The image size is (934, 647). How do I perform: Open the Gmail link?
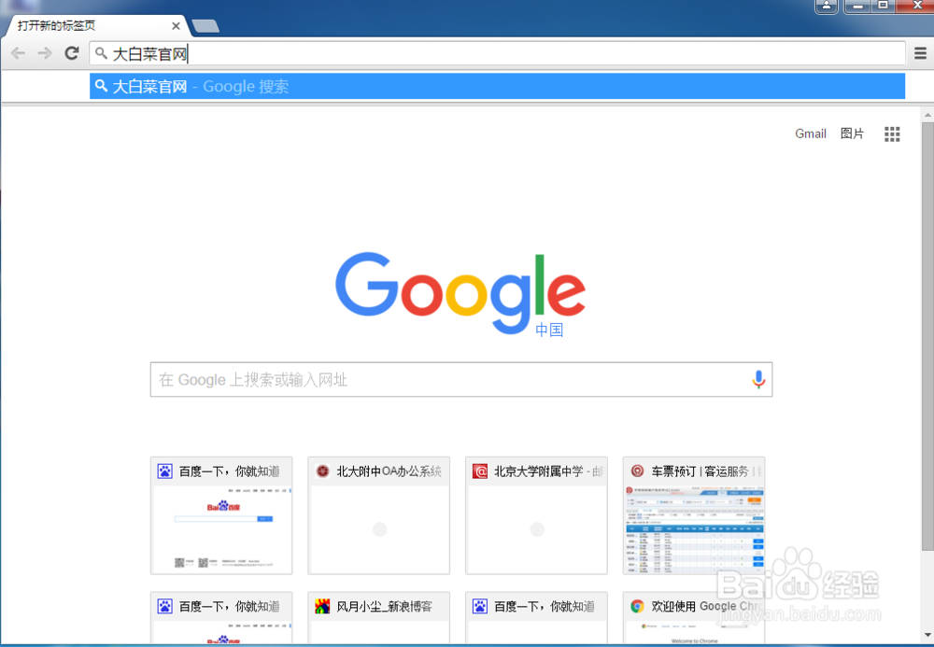809,134
